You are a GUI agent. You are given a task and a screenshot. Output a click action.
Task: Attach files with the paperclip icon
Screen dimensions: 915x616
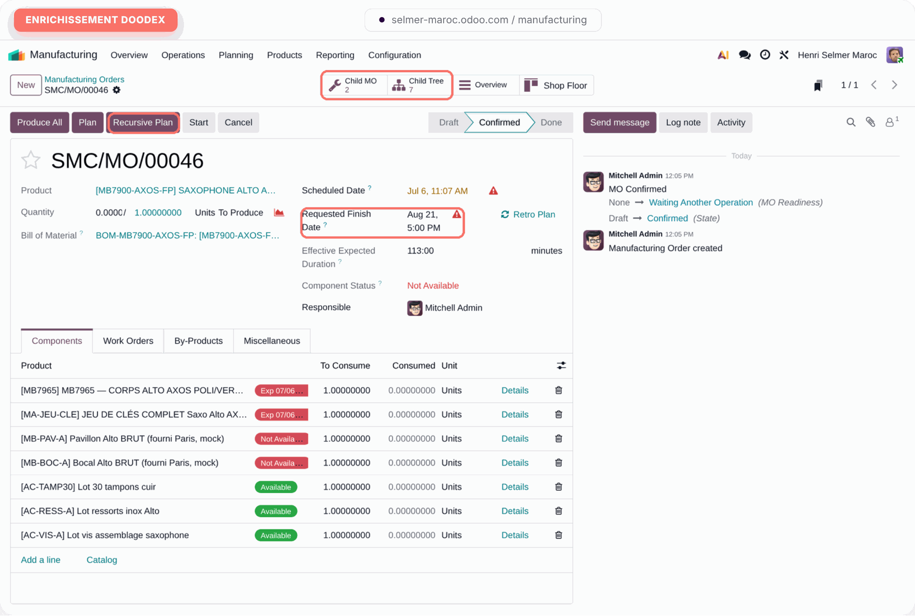coord(871,122)
